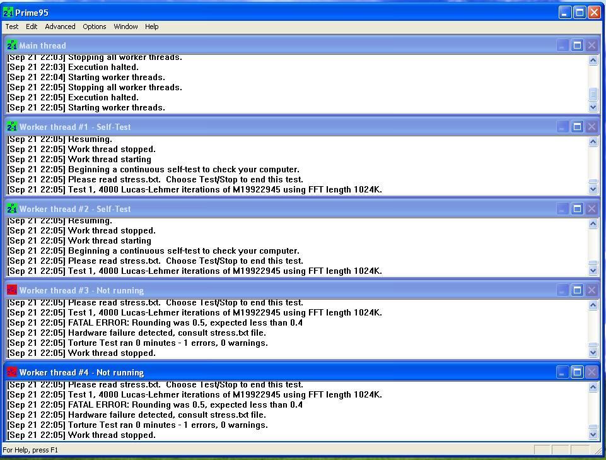Click 'Hardware failure detected' in Worker thread #4
The width and height of the screenshot is (606, 460).
coord(121,415)
